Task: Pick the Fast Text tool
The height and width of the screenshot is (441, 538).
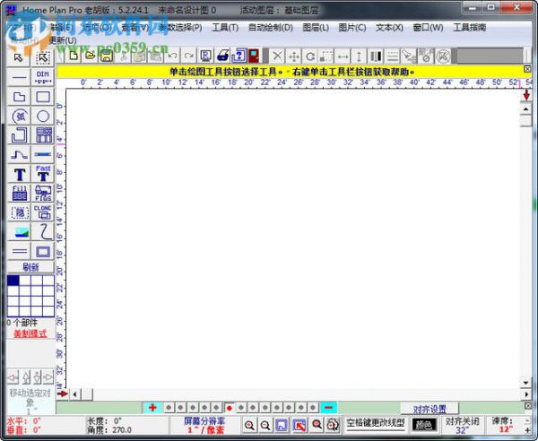Action: [x=43, y=174]
